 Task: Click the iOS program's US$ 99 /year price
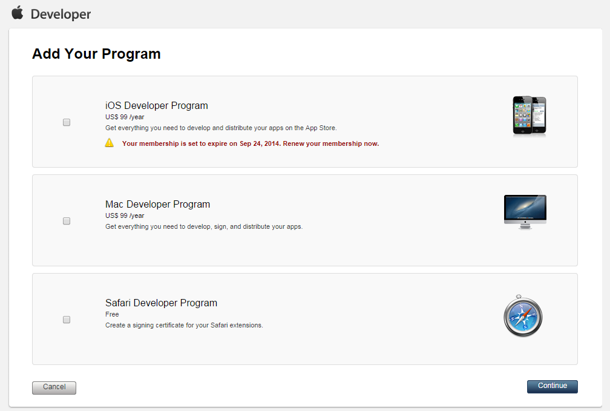point(125,117)
